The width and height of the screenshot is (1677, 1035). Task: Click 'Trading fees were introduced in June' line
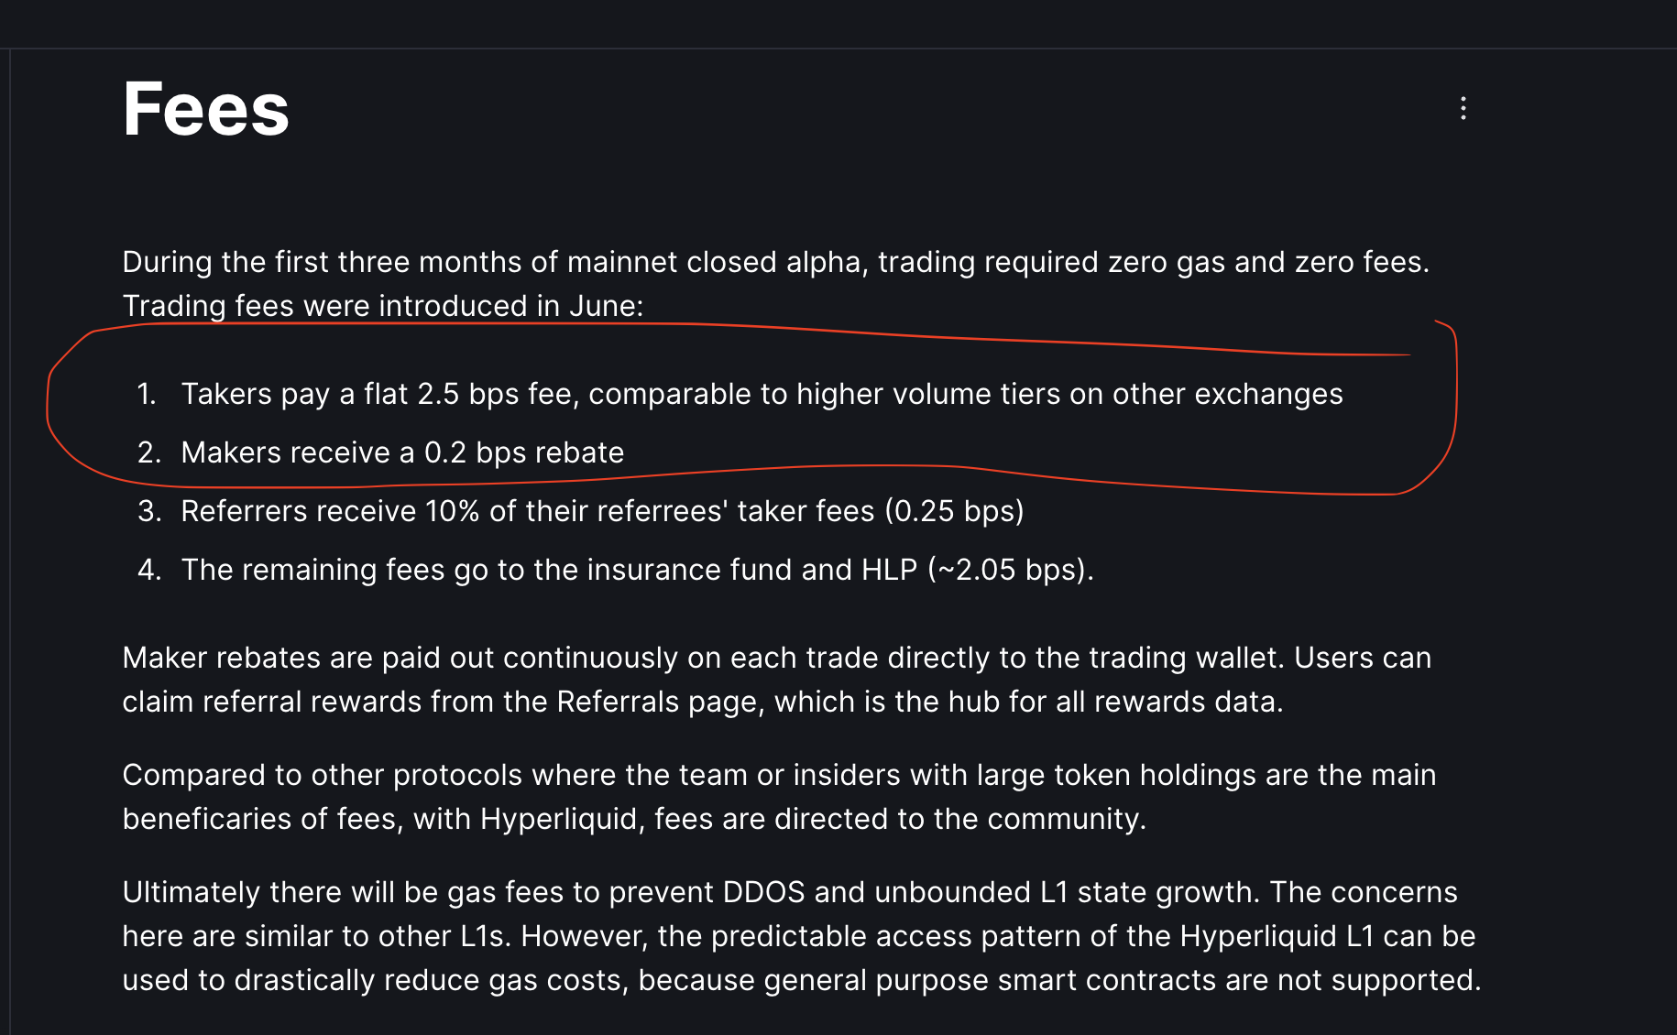[x=382, y=306]
